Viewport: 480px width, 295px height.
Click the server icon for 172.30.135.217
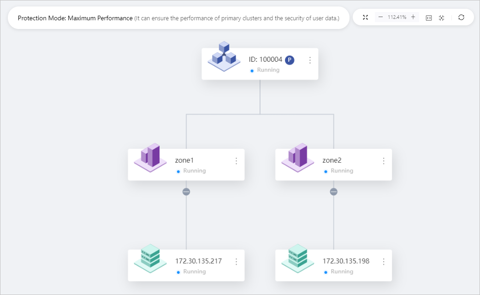(150, 260)
